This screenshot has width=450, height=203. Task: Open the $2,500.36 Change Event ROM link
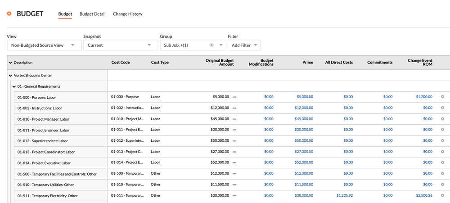tap(424, 195)
